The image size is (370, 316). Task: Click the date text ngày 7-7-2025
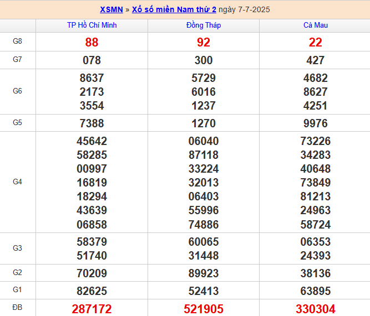click(244, 9)
